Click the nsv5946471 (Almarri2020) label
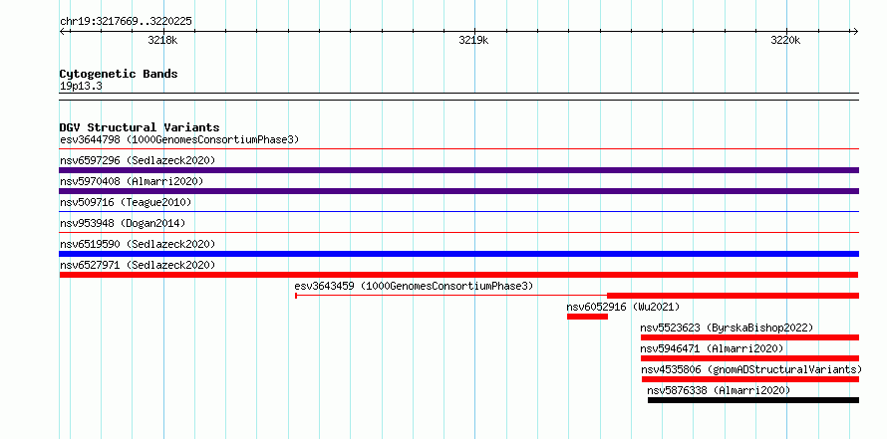Image resolution: width=887 pixels, height=439 pixels. pos(712,348)
